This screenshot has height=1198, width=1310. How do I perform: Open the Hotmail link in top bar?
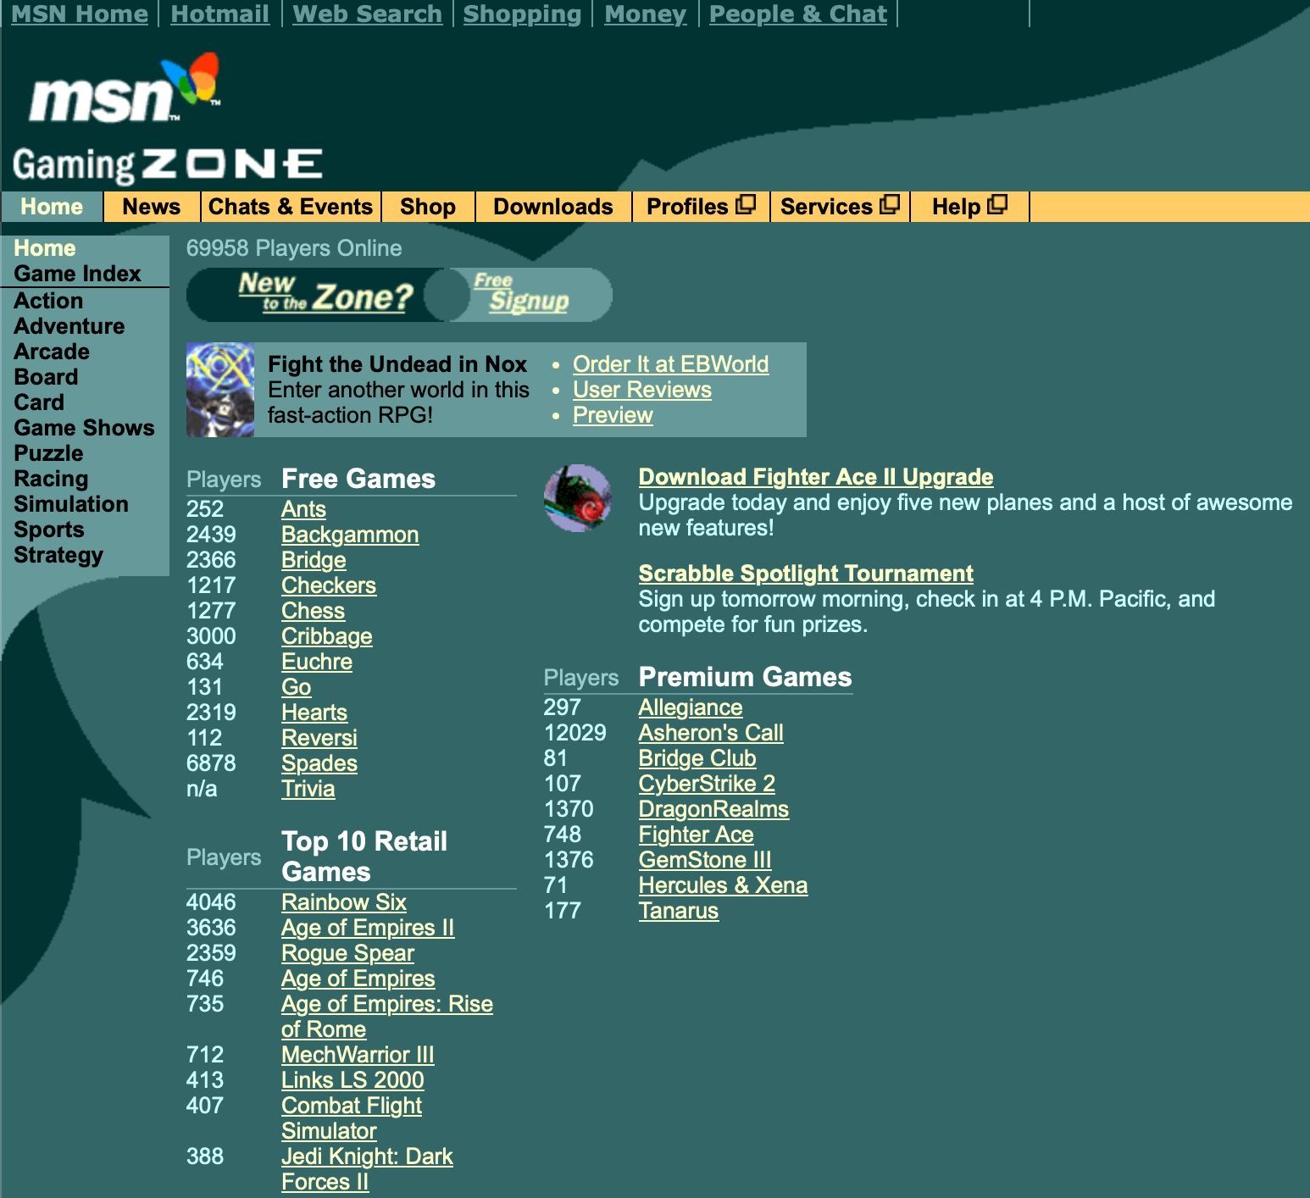click(219, 14)
